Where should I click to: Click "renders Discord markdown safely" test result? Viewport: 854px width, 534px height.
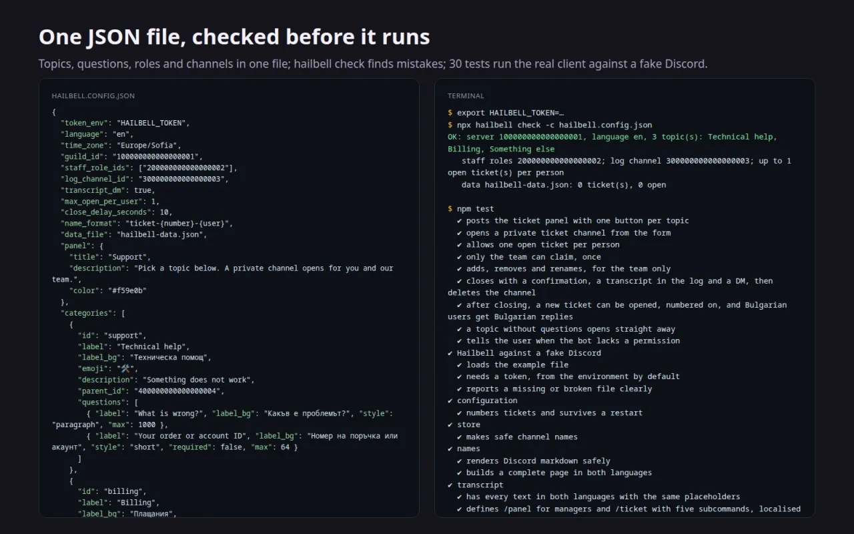pyautogui.click(x=534, y=461)
